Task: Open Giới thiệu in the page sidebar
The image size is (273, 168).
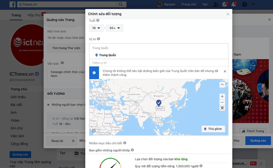Action: coord(18,97)
